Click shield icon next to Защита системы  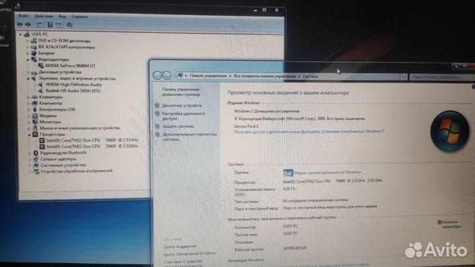(x=157, y=126)
